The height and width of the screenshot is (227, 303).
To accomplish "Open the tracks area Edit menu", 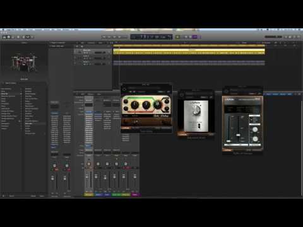I will (82, 43).
